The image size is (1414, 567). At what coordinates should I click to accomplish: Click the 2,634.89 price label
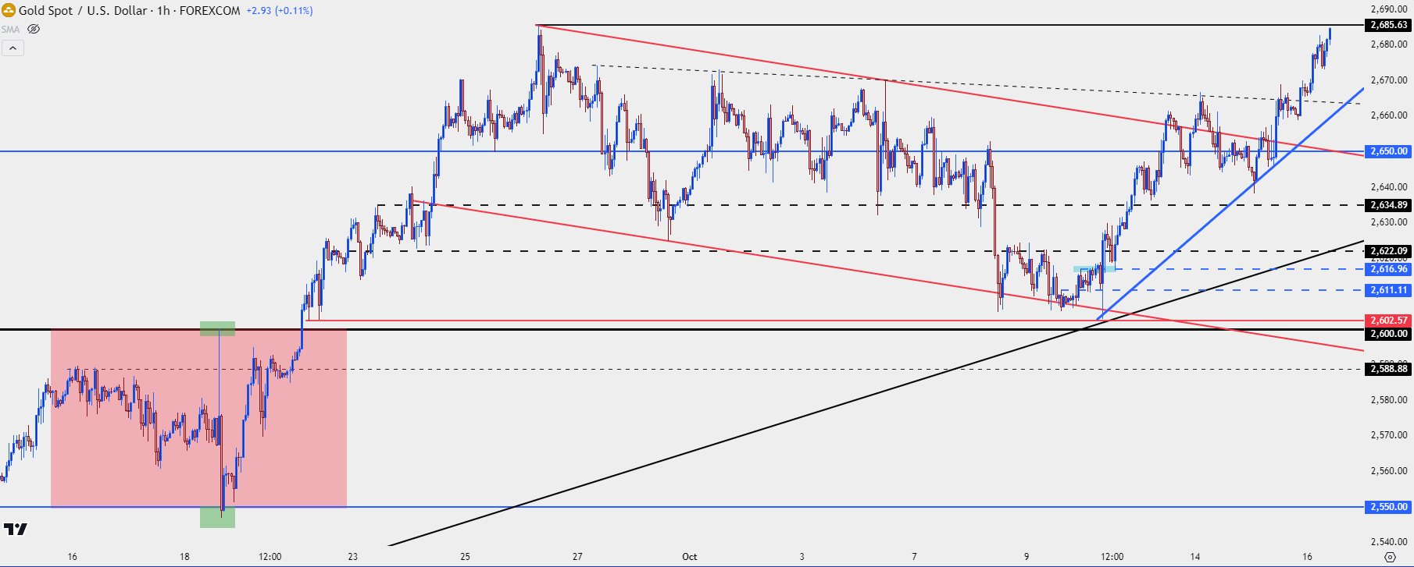pos(1388,205)
